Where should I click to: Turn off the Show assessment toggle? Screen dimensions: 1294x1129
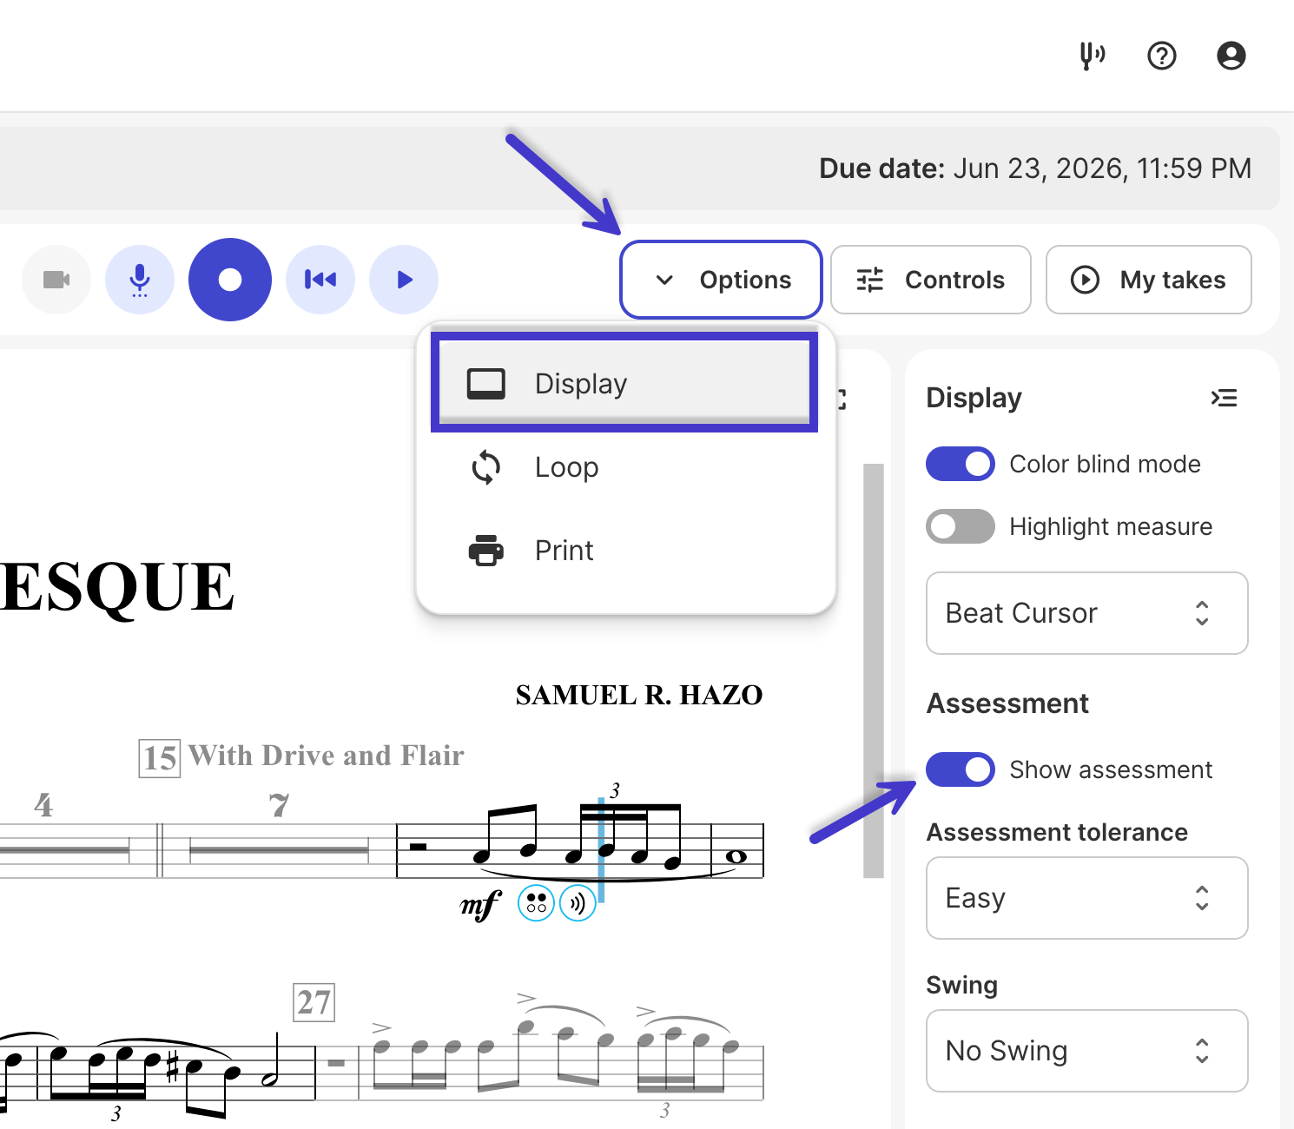click(961, 769)
